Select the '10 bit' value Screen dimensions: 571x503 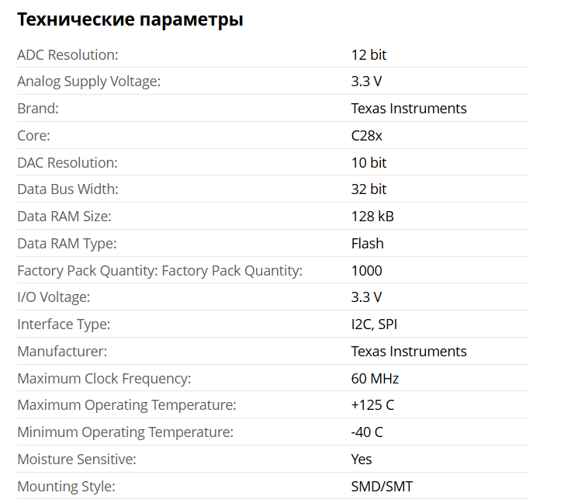pos(369,163)
